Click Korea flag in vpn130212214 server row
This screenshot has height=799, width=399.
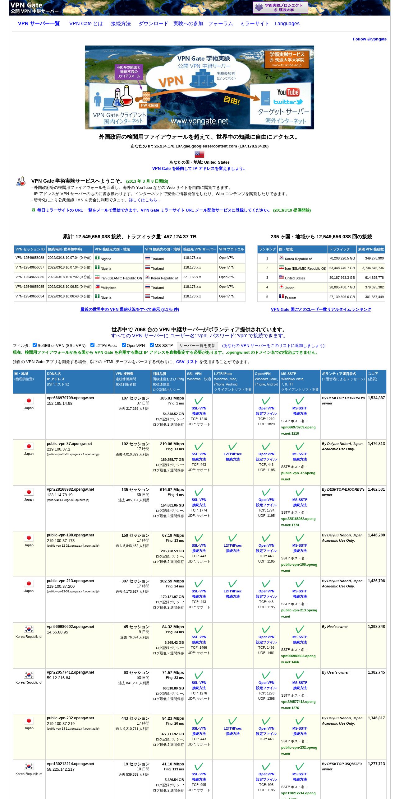coord(29,766)
